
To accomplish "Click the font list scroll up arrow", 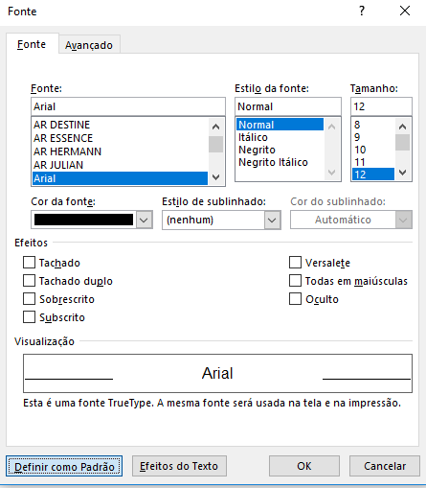I will (x=216, y=127).
